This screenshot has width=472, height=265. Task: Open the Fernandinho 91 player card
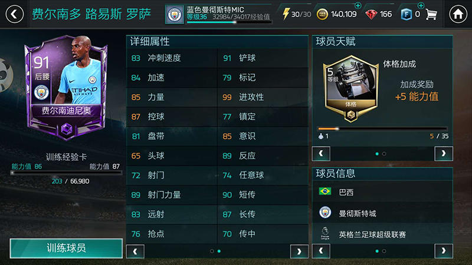coord(66,88)
